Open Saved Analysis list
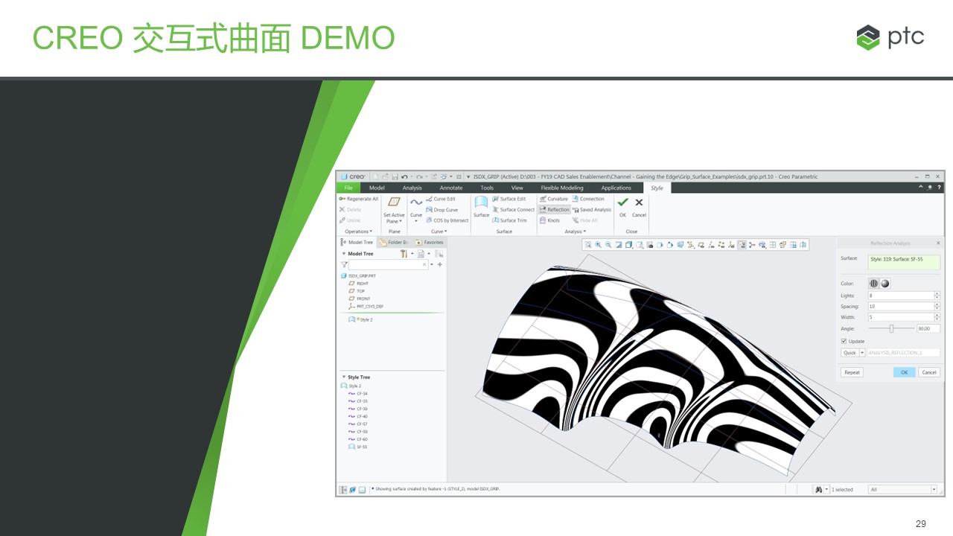This screenshot has height=536, width=953. click(x=592, y=210)
